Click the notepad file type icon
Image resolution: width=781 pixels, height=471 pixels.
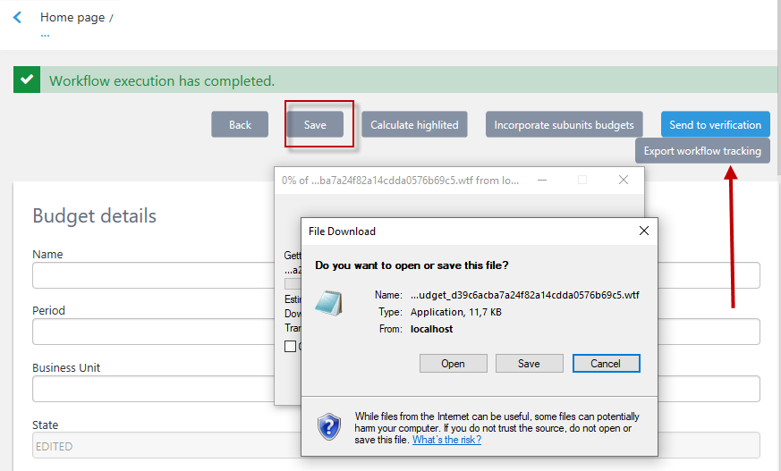click(329, 303)
